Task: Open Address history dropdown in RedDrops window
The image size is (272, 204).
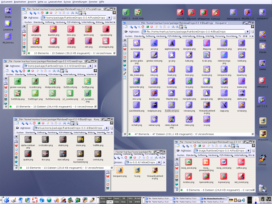Action: click(x=249, y=151)
